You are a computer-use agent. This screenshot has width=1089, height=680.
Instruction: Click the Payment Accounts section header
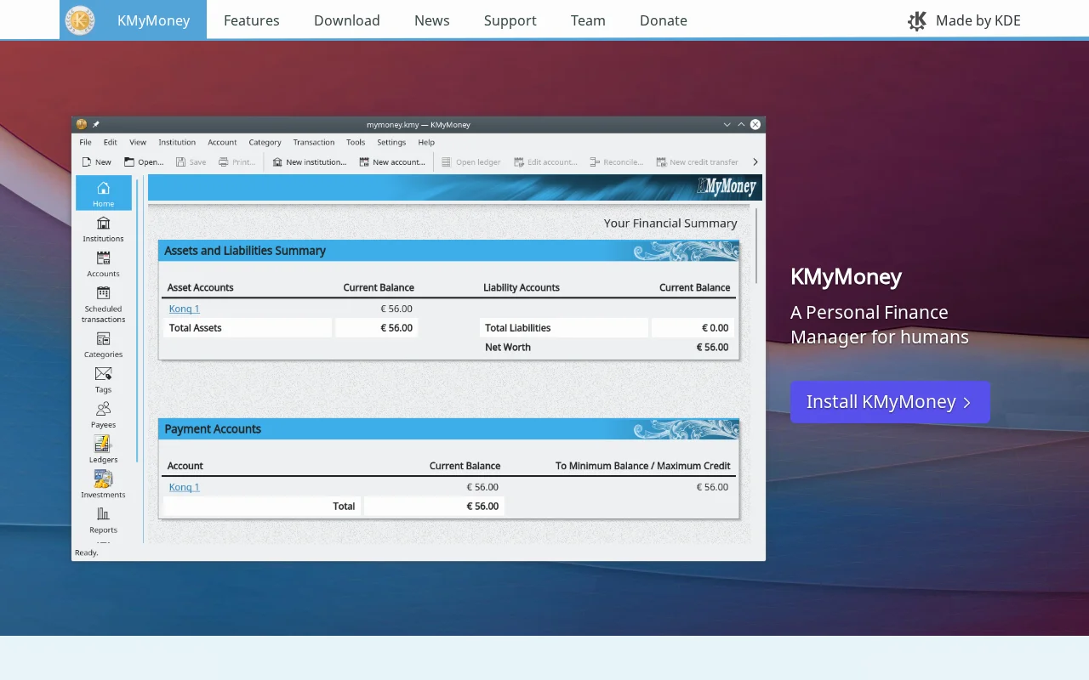point(448,429)
